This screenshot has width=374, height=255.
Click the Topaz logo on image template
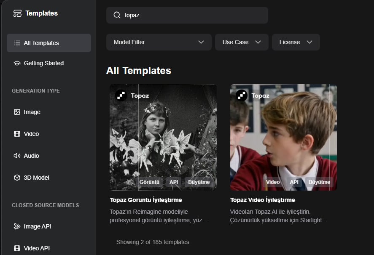tap(121, 96)
